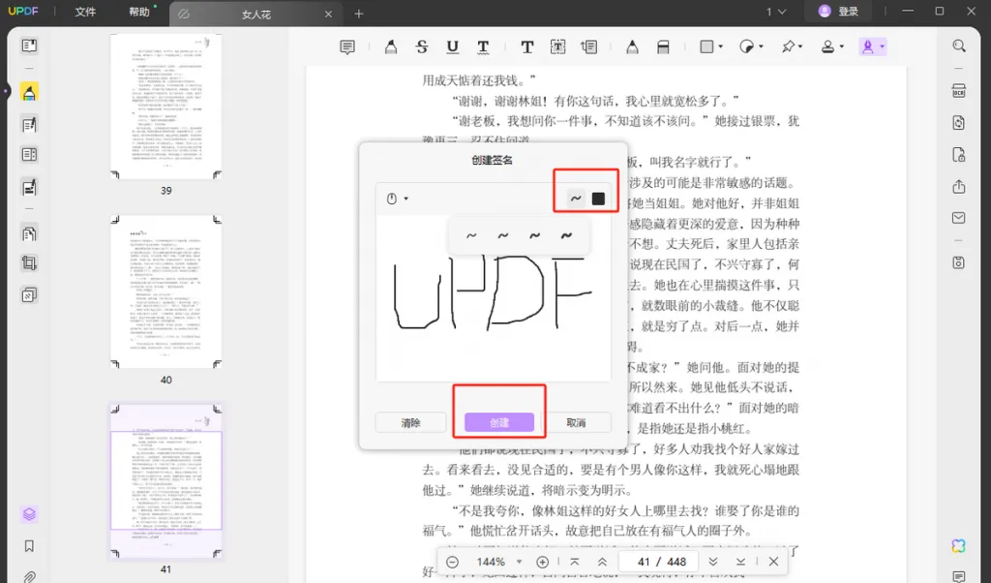Viewport: 991px width, 583px height.
Task: Open Edit PDF mode in left sidebar
Action: tap(29, 124)
